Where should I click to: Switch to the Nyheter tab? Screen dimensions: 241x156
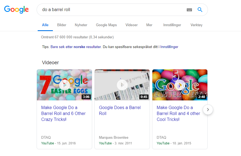pos(81,25)
